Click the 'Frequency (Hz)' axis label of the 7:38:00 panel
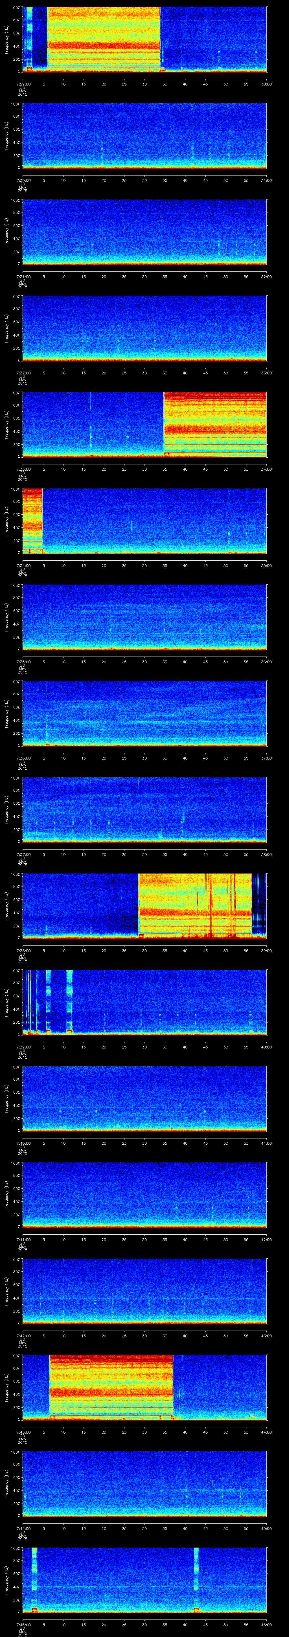This screenshot has width=289, height=1637. [x=6, y=906]
